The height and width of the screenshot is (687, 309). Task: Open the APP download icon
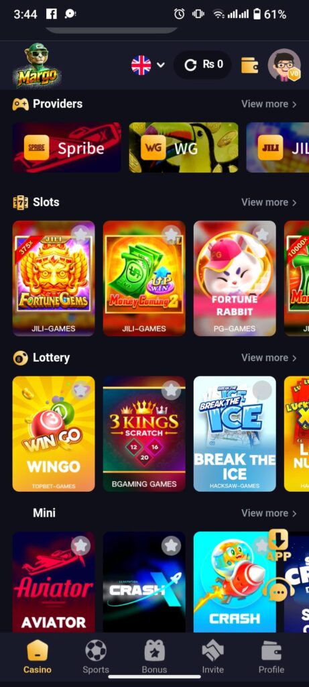tap(278, 545)
